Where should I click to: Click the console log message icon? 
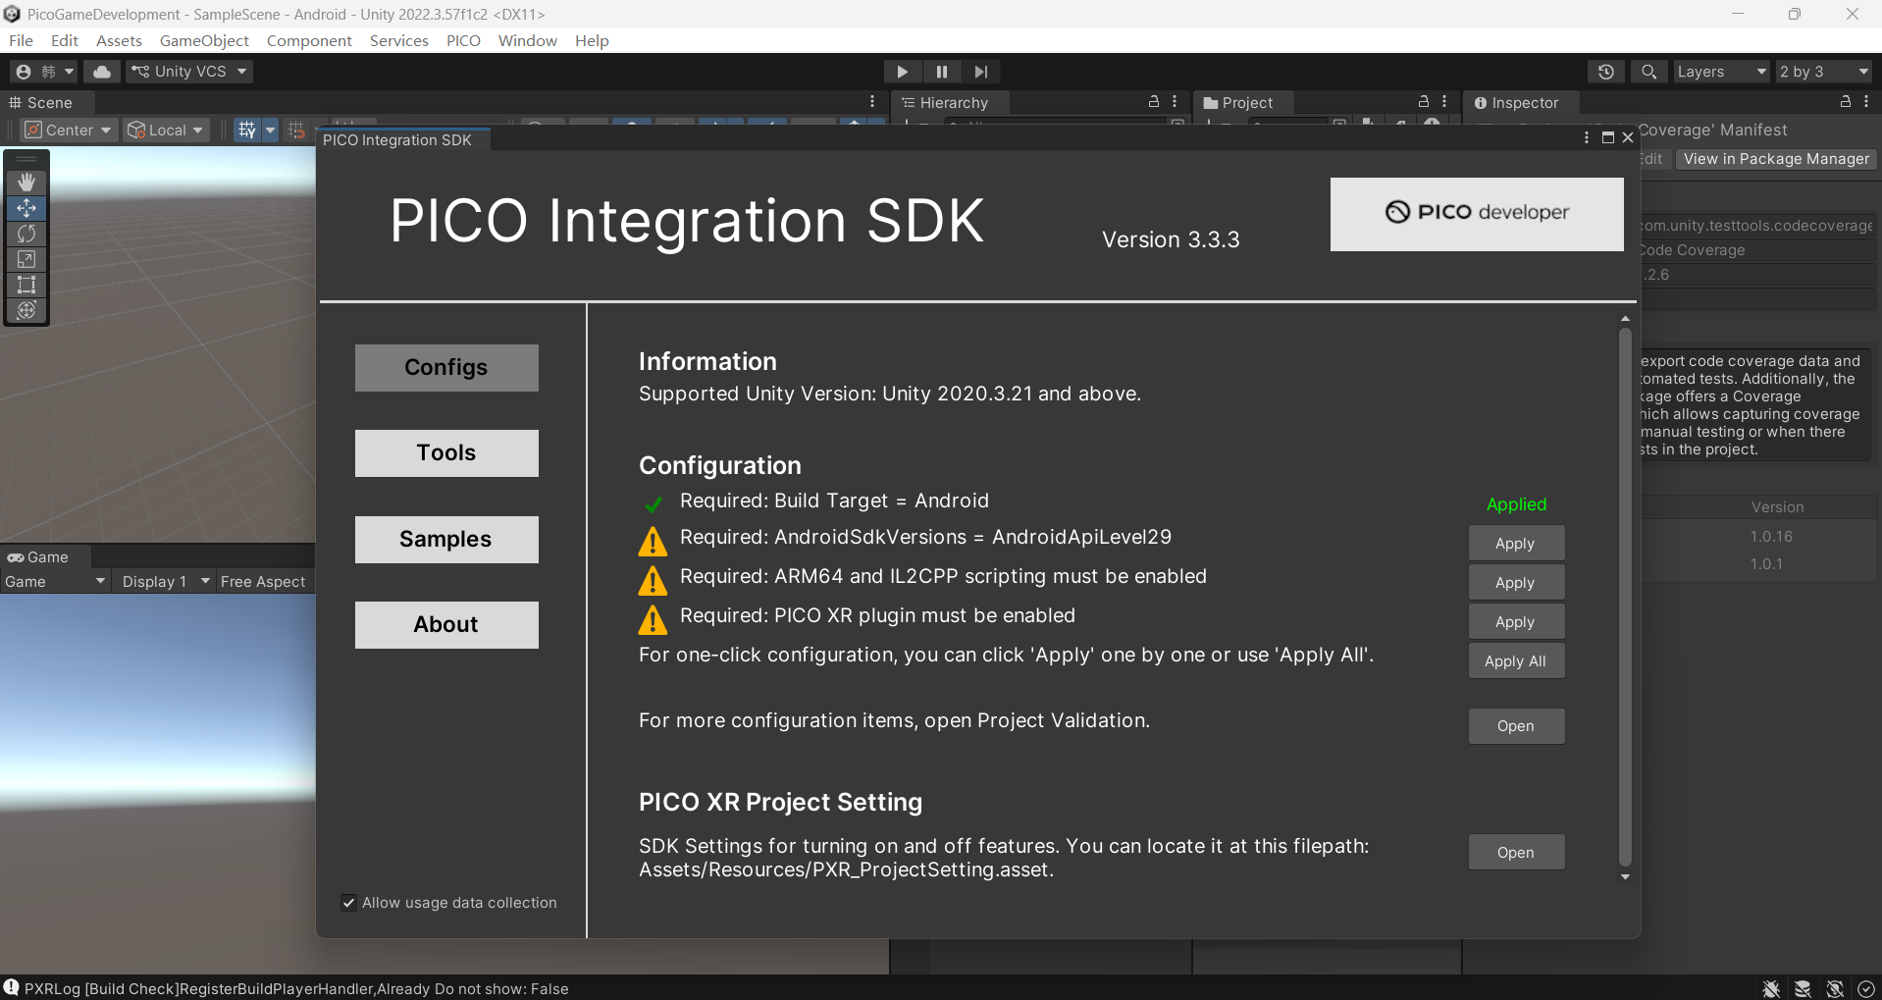click(x=11, y=987)
